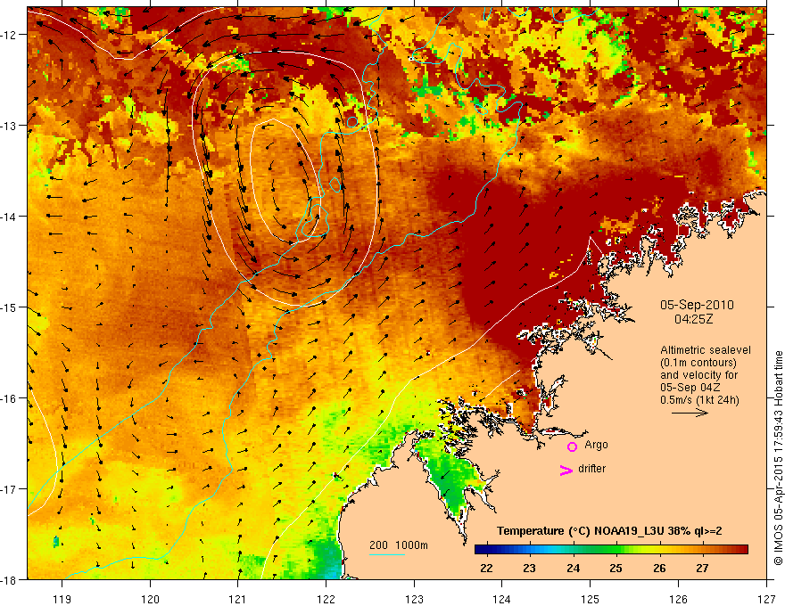The height and width of the screenshot is (606, 785).
Task: Click the latitude axis label '-16'
Action: (10, 398)
